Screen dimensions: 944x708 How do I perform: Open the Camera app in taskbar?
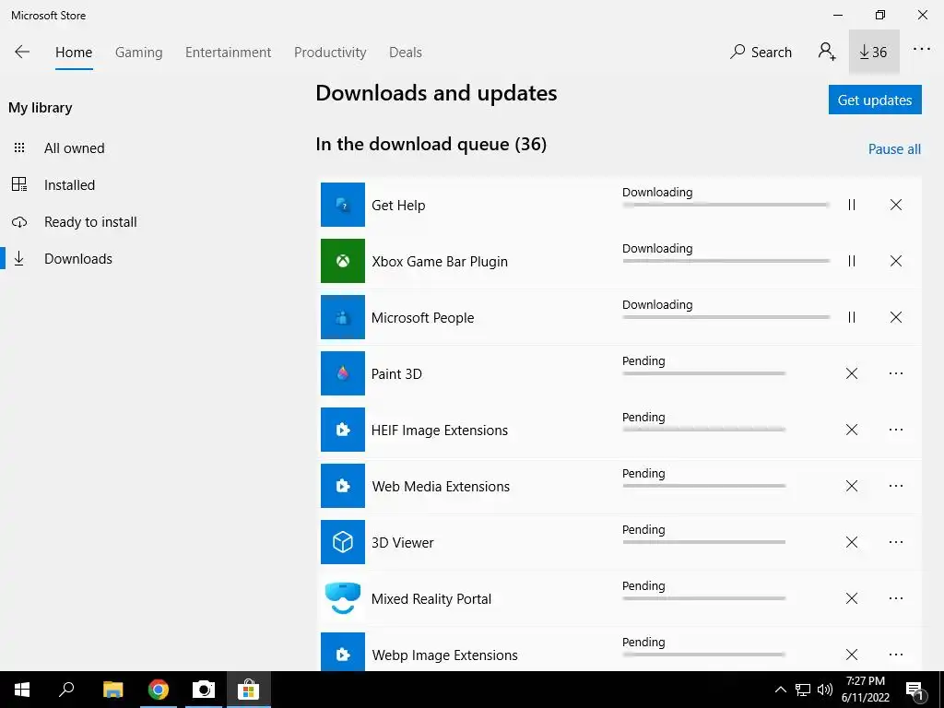[x=204, y=689]
